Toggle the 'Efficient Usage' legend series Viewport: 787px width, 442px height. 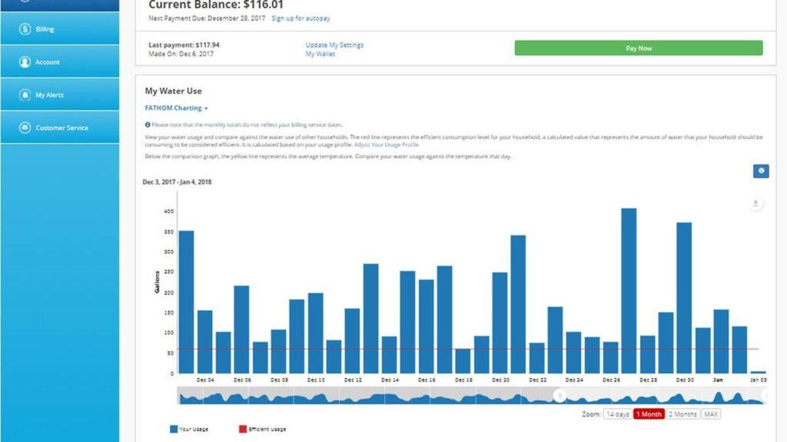(262, 429)
